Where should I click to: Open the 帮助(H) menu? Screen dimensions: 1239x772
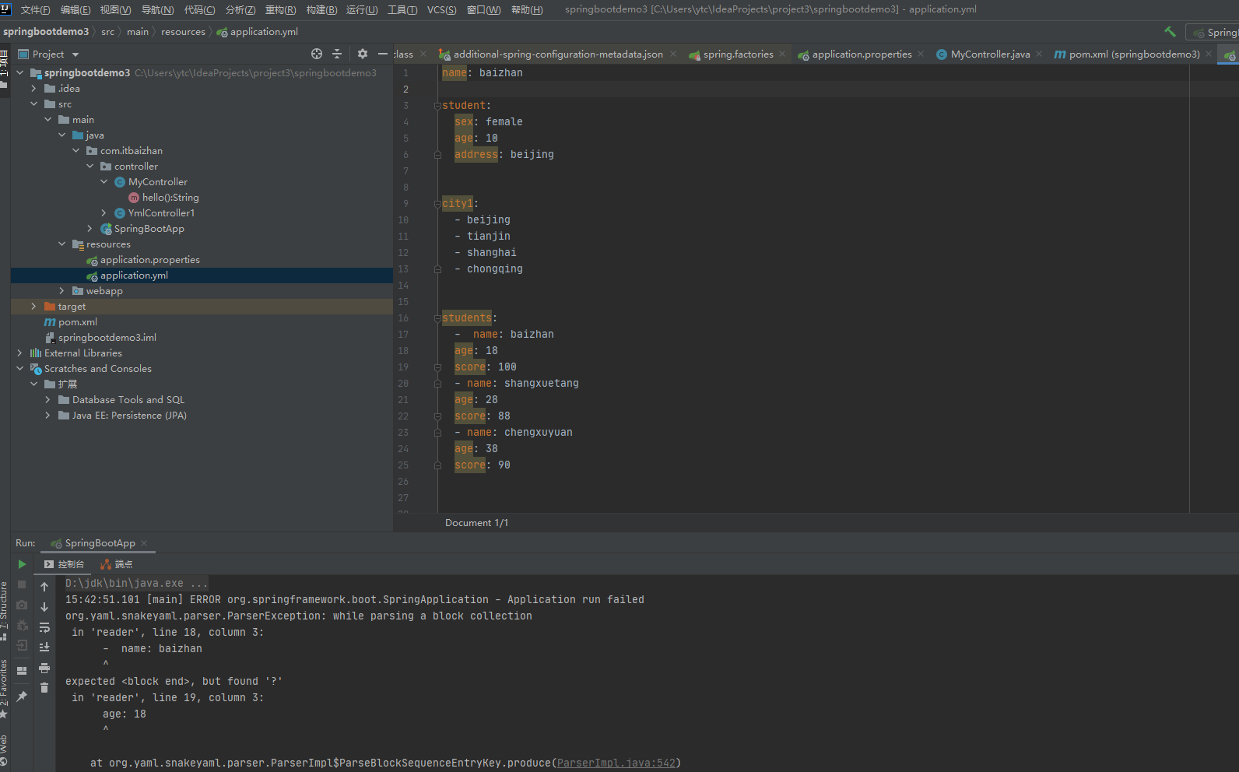click(x=527, y=10)
